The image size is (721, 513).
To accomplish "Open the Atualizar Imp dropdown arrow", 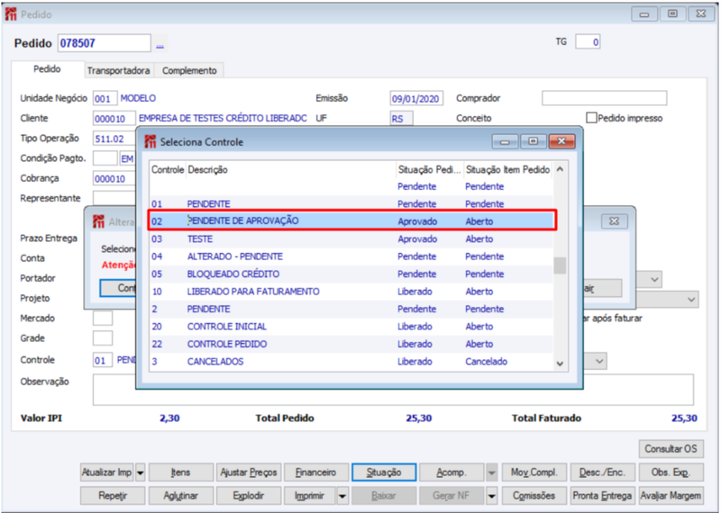I will pyautogui.click(x=141, y=472).
